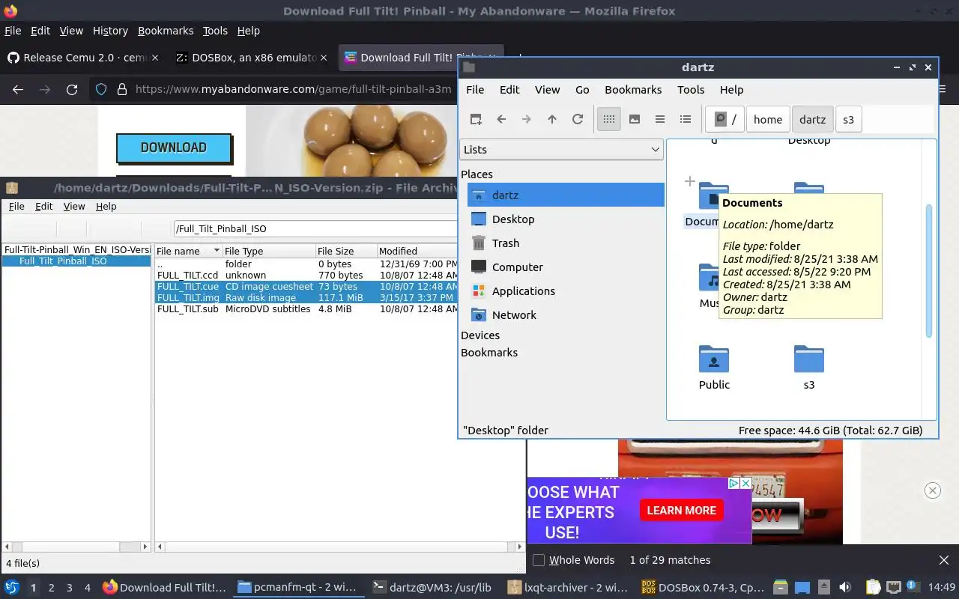Click clipboard icon in system tray
The width and height of the screenshot is (959, 599).
point(873,588)
